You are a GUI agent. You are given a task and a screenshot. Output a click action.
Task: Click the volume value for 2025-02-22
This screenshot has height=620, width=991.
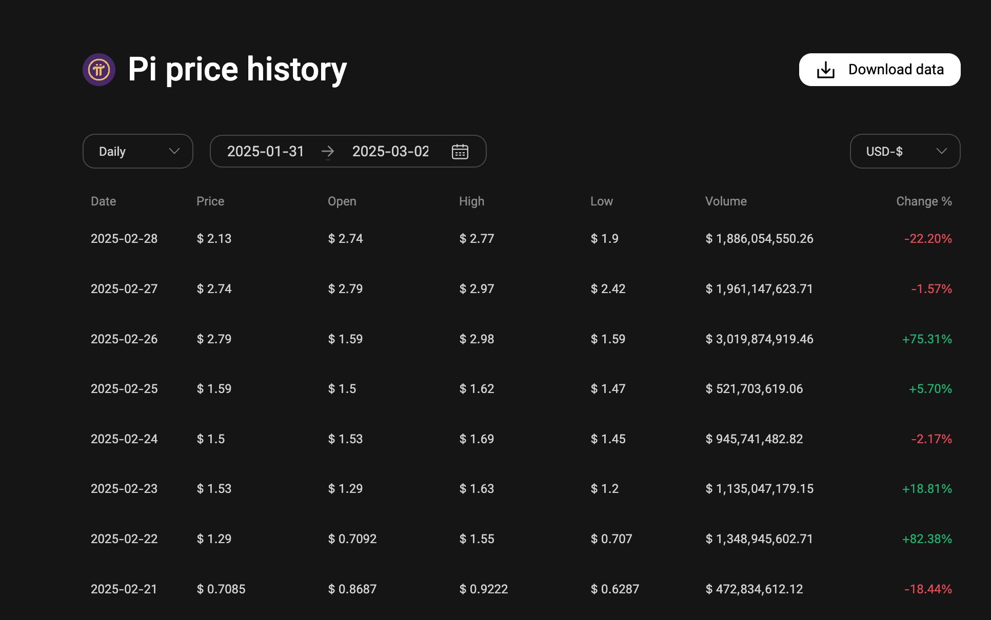[x=759, y=539]
